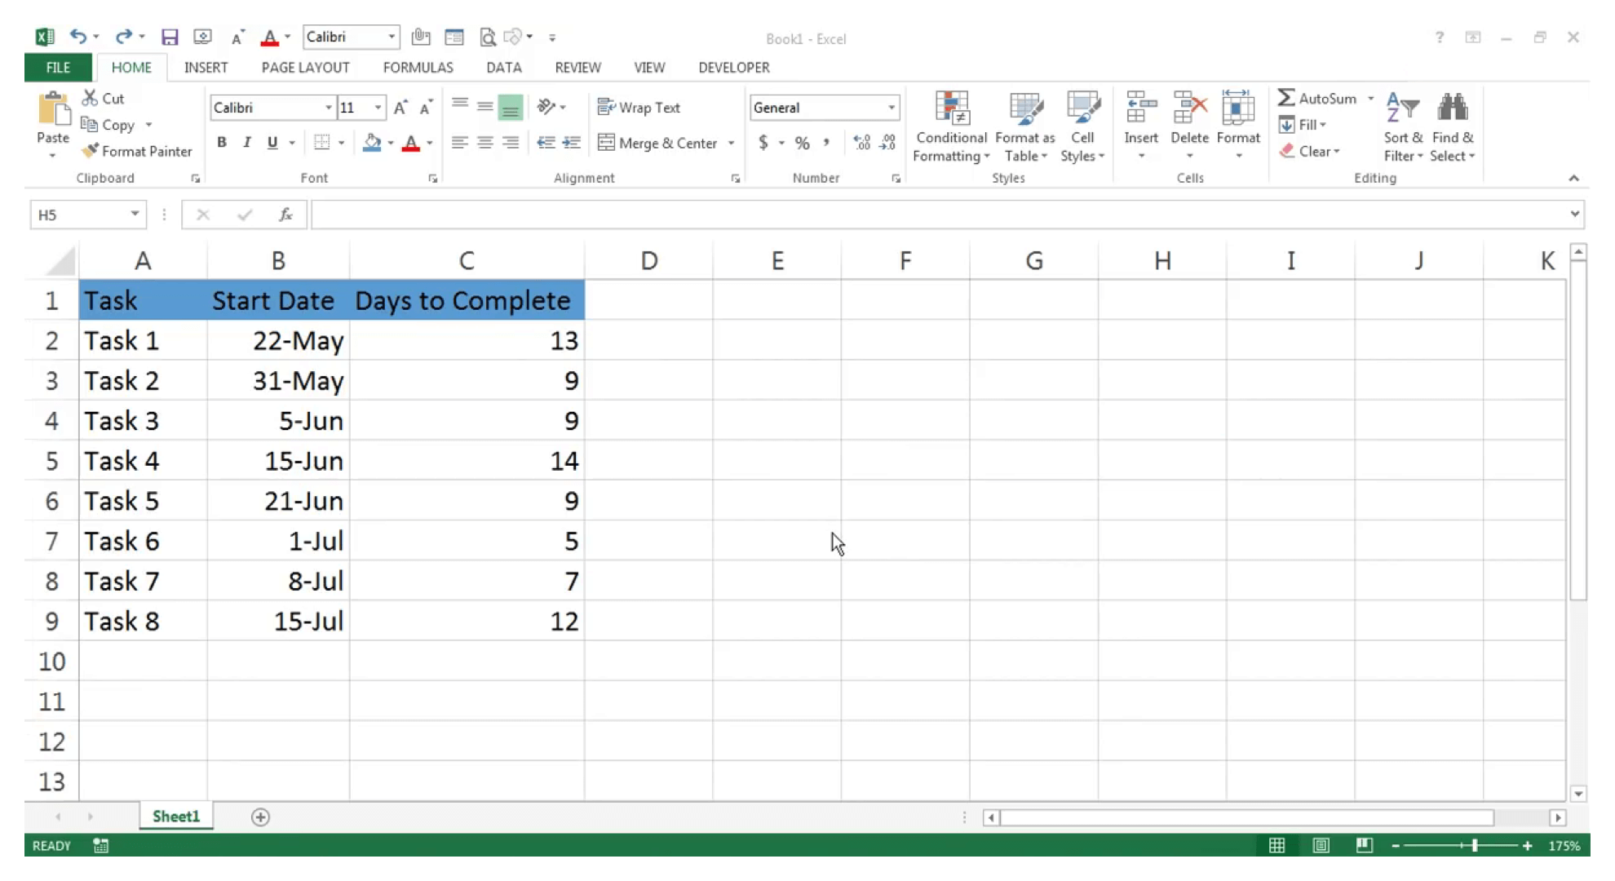Select the FORMULAS ribbon tab

pos(418,67)
